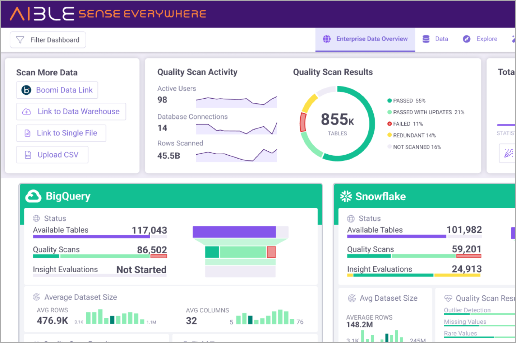Click the Boomi logo icon
516x343 pixels.
[x=26, y=90]
